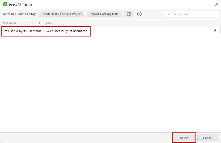Click the .\Get User Id By Its Username path cell
221x143 pixels.
pyautogui.click(x=66, y=31)
